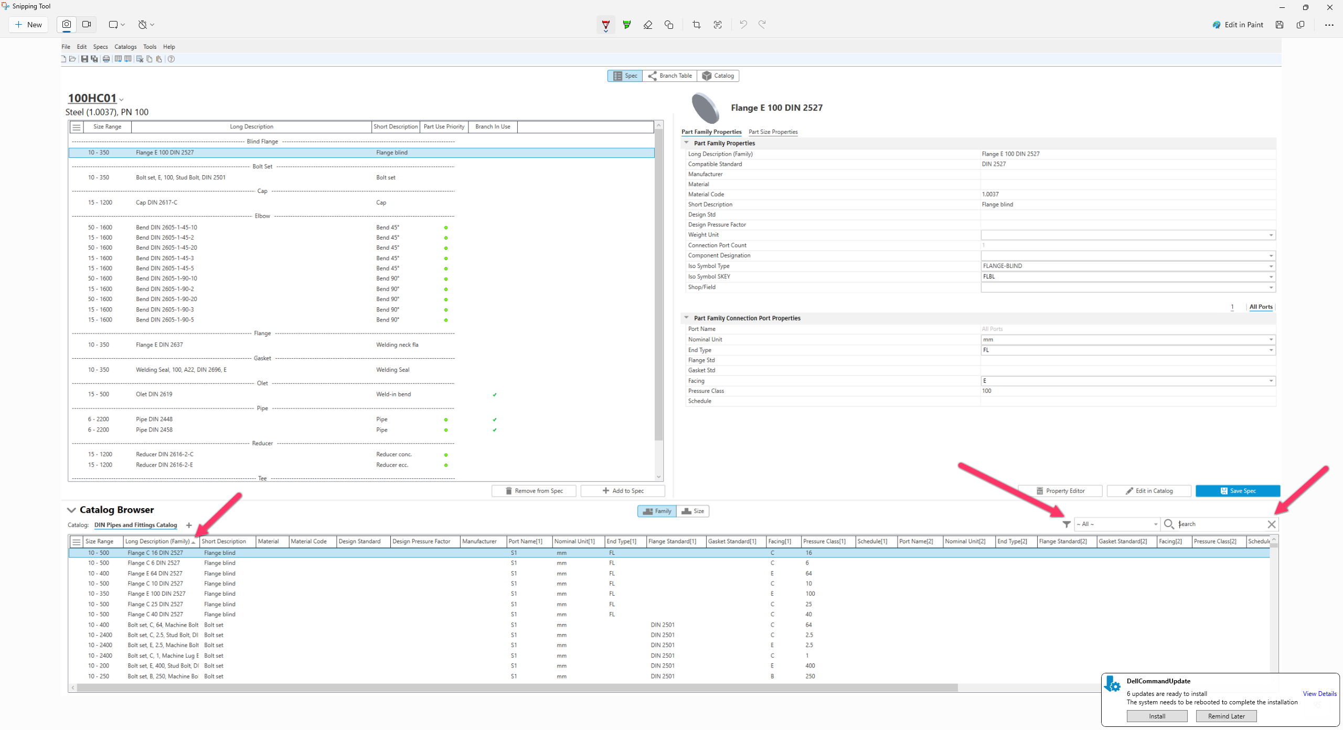1343x730 pixels.
Task: Open the shapes tool
Action: 669,25
